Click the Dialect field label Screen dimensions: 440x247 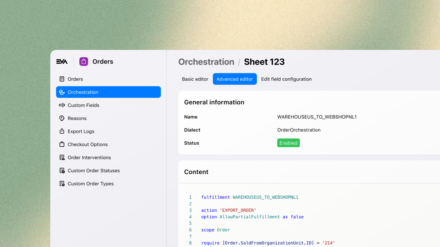(x=192, y=130)
